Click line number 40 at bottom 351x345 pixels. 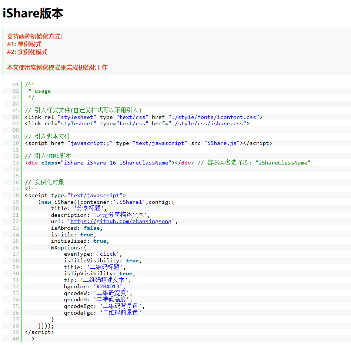pos(15,338)
